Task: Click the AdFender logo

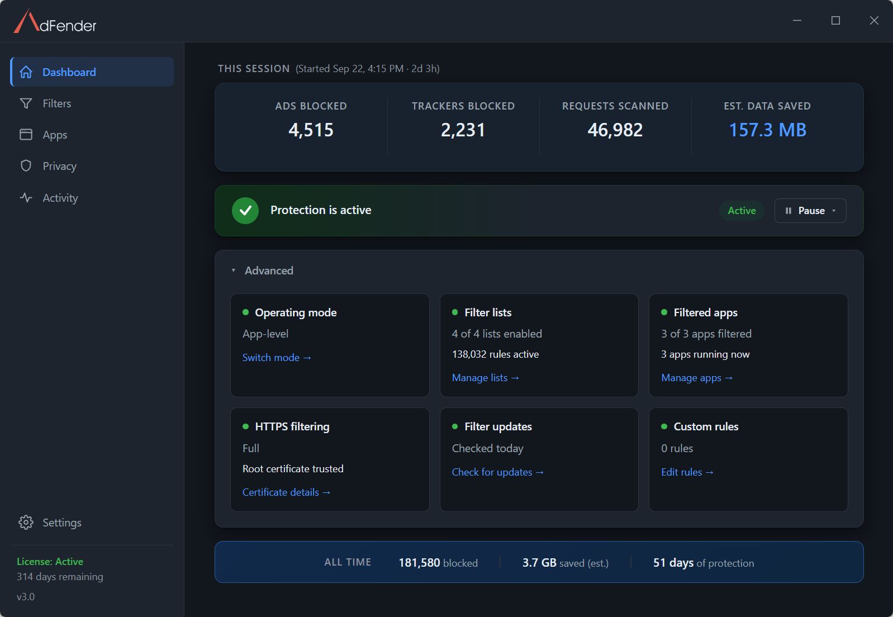Action: tap(55, 21)
